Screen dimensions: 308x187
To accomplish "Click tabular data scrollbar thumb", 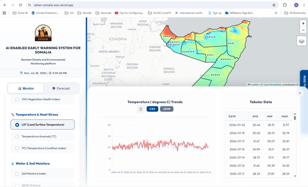I will click(295, 118).
